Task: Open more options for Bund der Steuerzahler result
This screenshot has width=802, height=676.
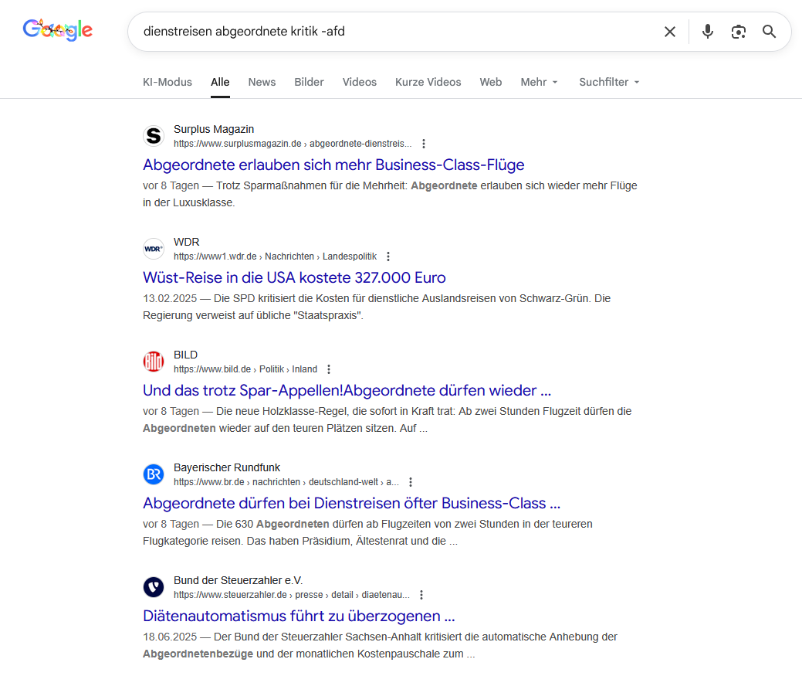Action: click(421, 595)
